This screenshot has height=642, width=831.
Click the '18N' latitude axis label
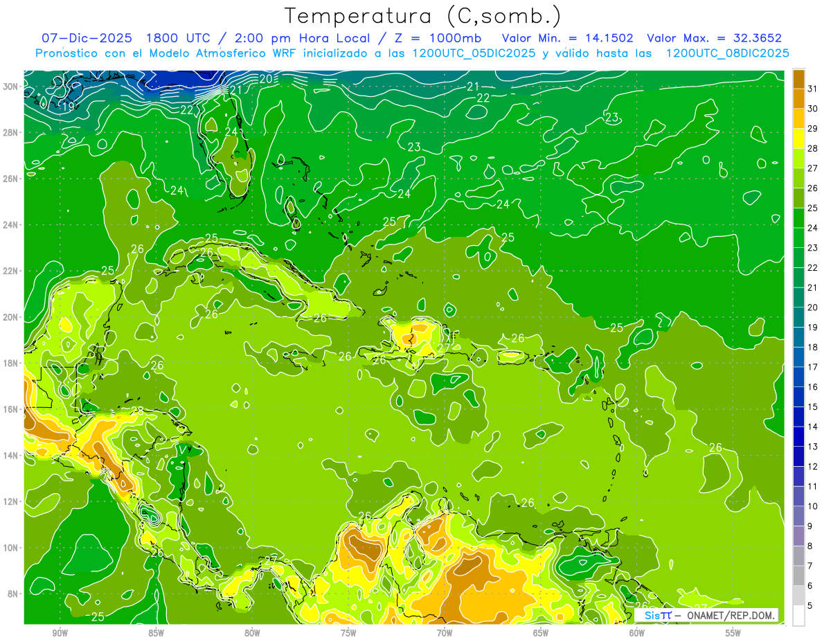click(10, 363)
